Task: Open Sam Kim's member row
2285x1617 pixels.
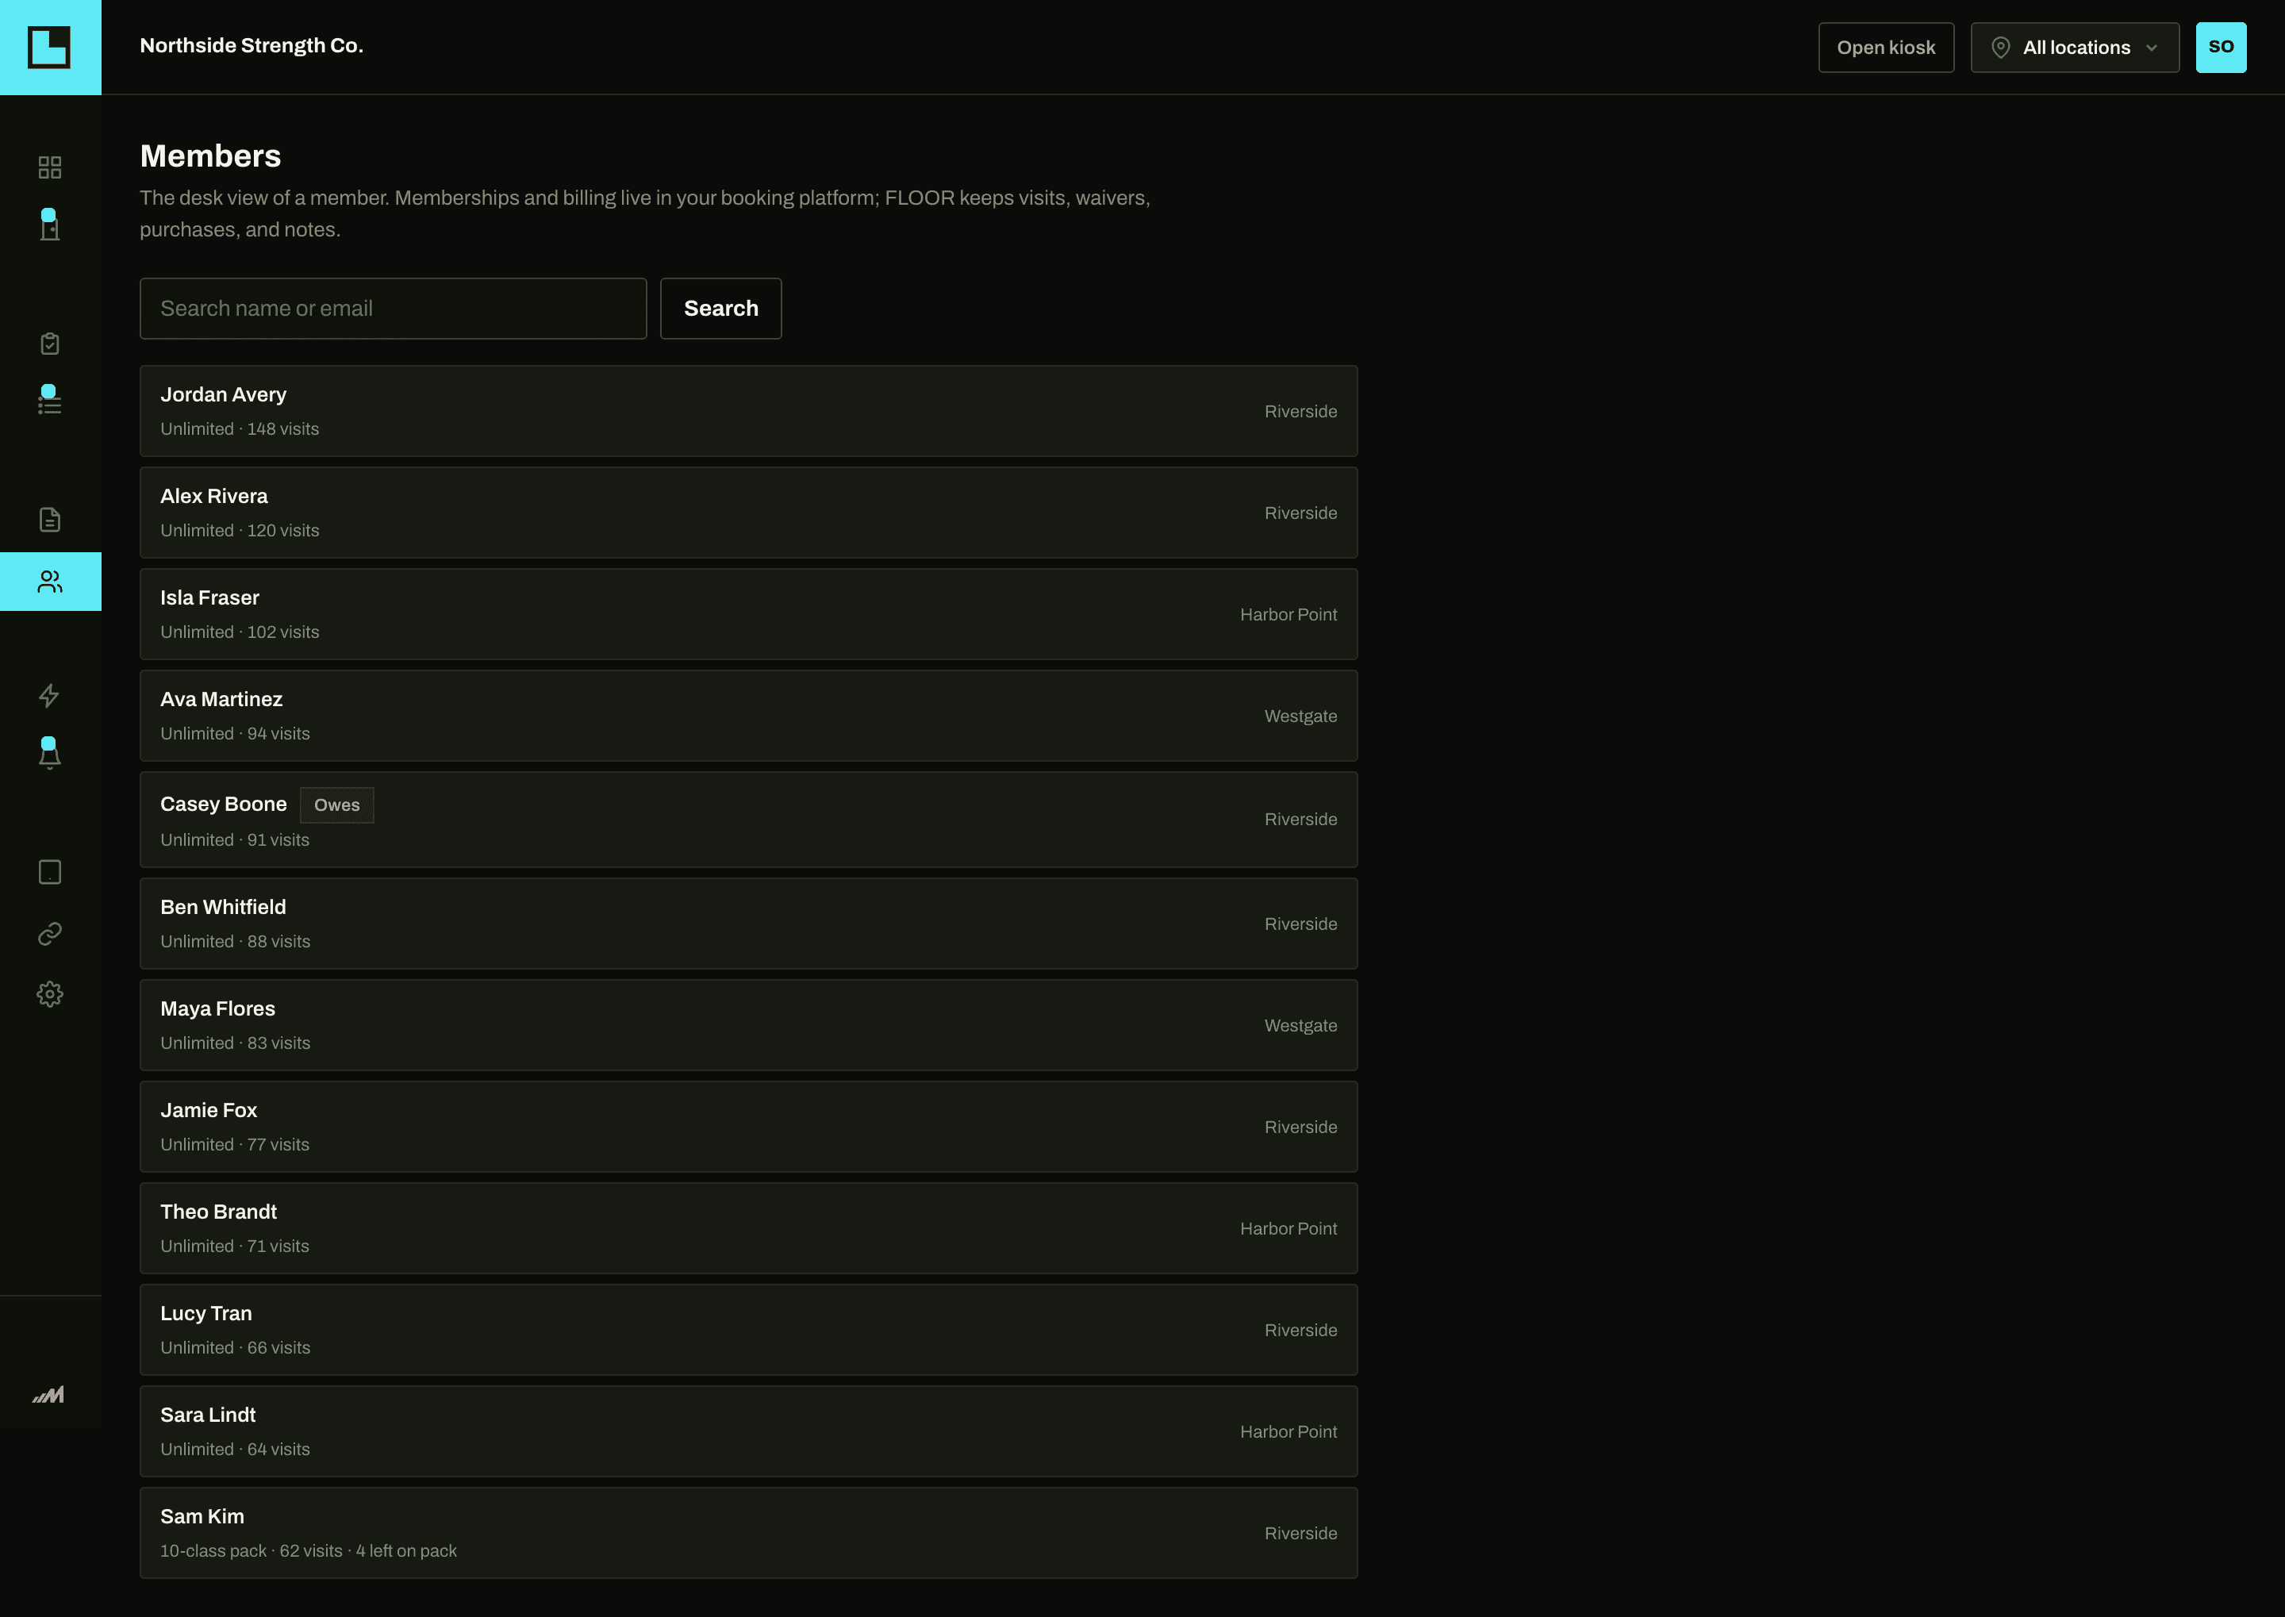Action: click(749, 1534)
